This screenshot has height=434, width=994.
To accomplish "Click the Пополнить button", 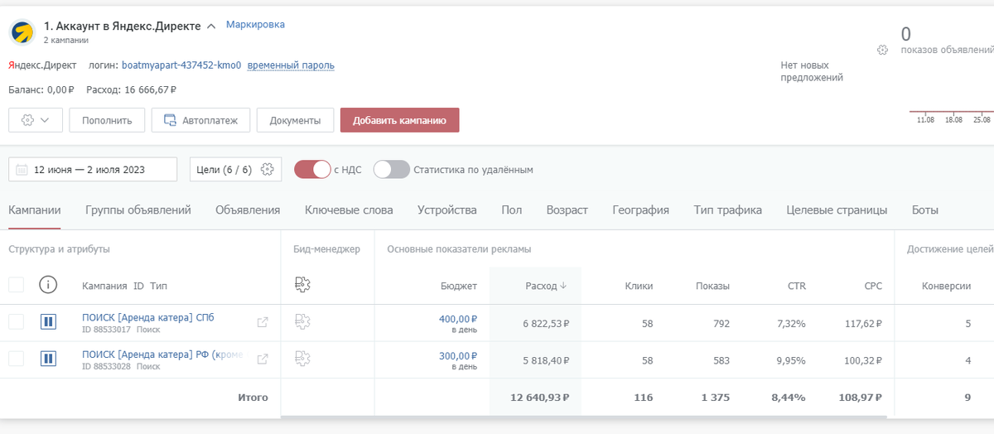I will pyautogui.click(x=107, y=120).
